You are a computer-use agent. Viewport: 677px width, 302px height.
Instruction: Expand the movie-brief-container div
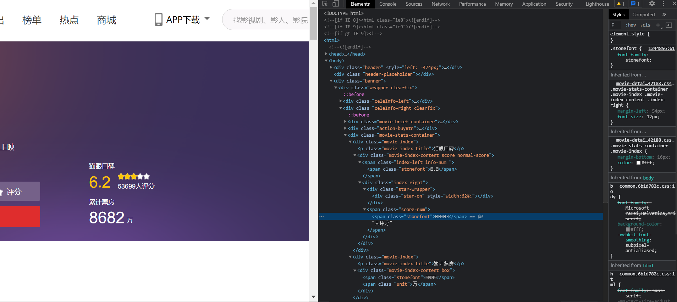(x=345, y=121)
